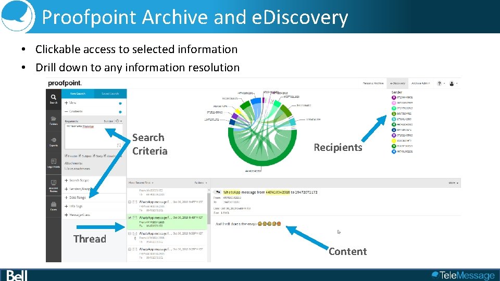Click envelope icon of 9:47 PM message
Image resolution: width=500 pixels, height=281 pixels.
[135, 202]
